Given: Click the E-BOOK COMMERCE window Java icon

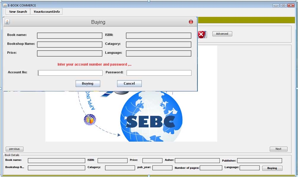Looking at the screenshot, I should pyautogui.click(x=5, y=5).
